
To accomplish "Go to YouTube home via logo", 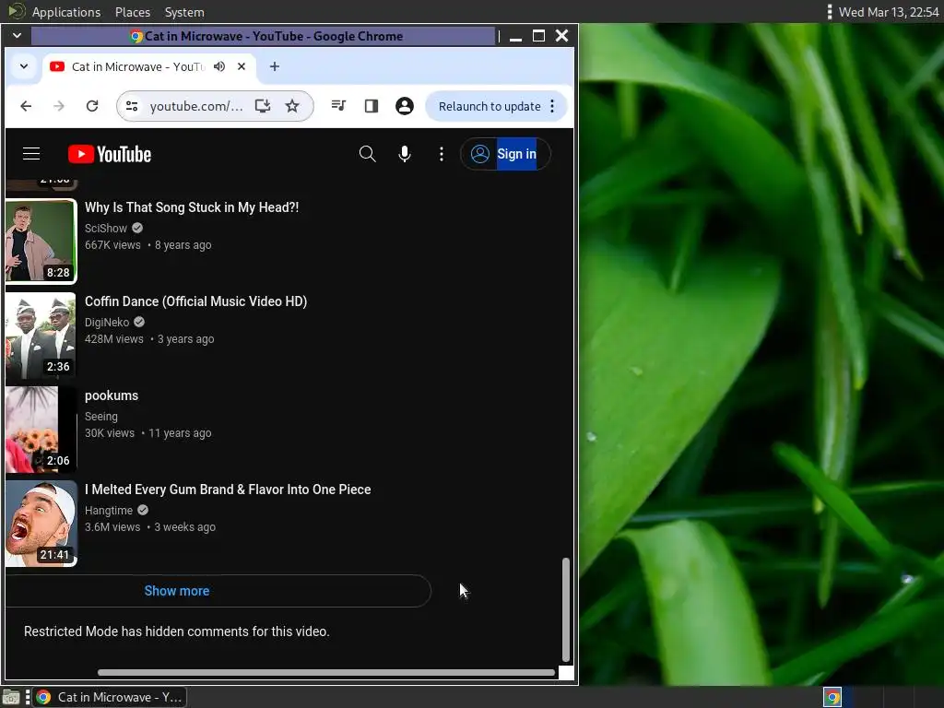I will (110, 154).
